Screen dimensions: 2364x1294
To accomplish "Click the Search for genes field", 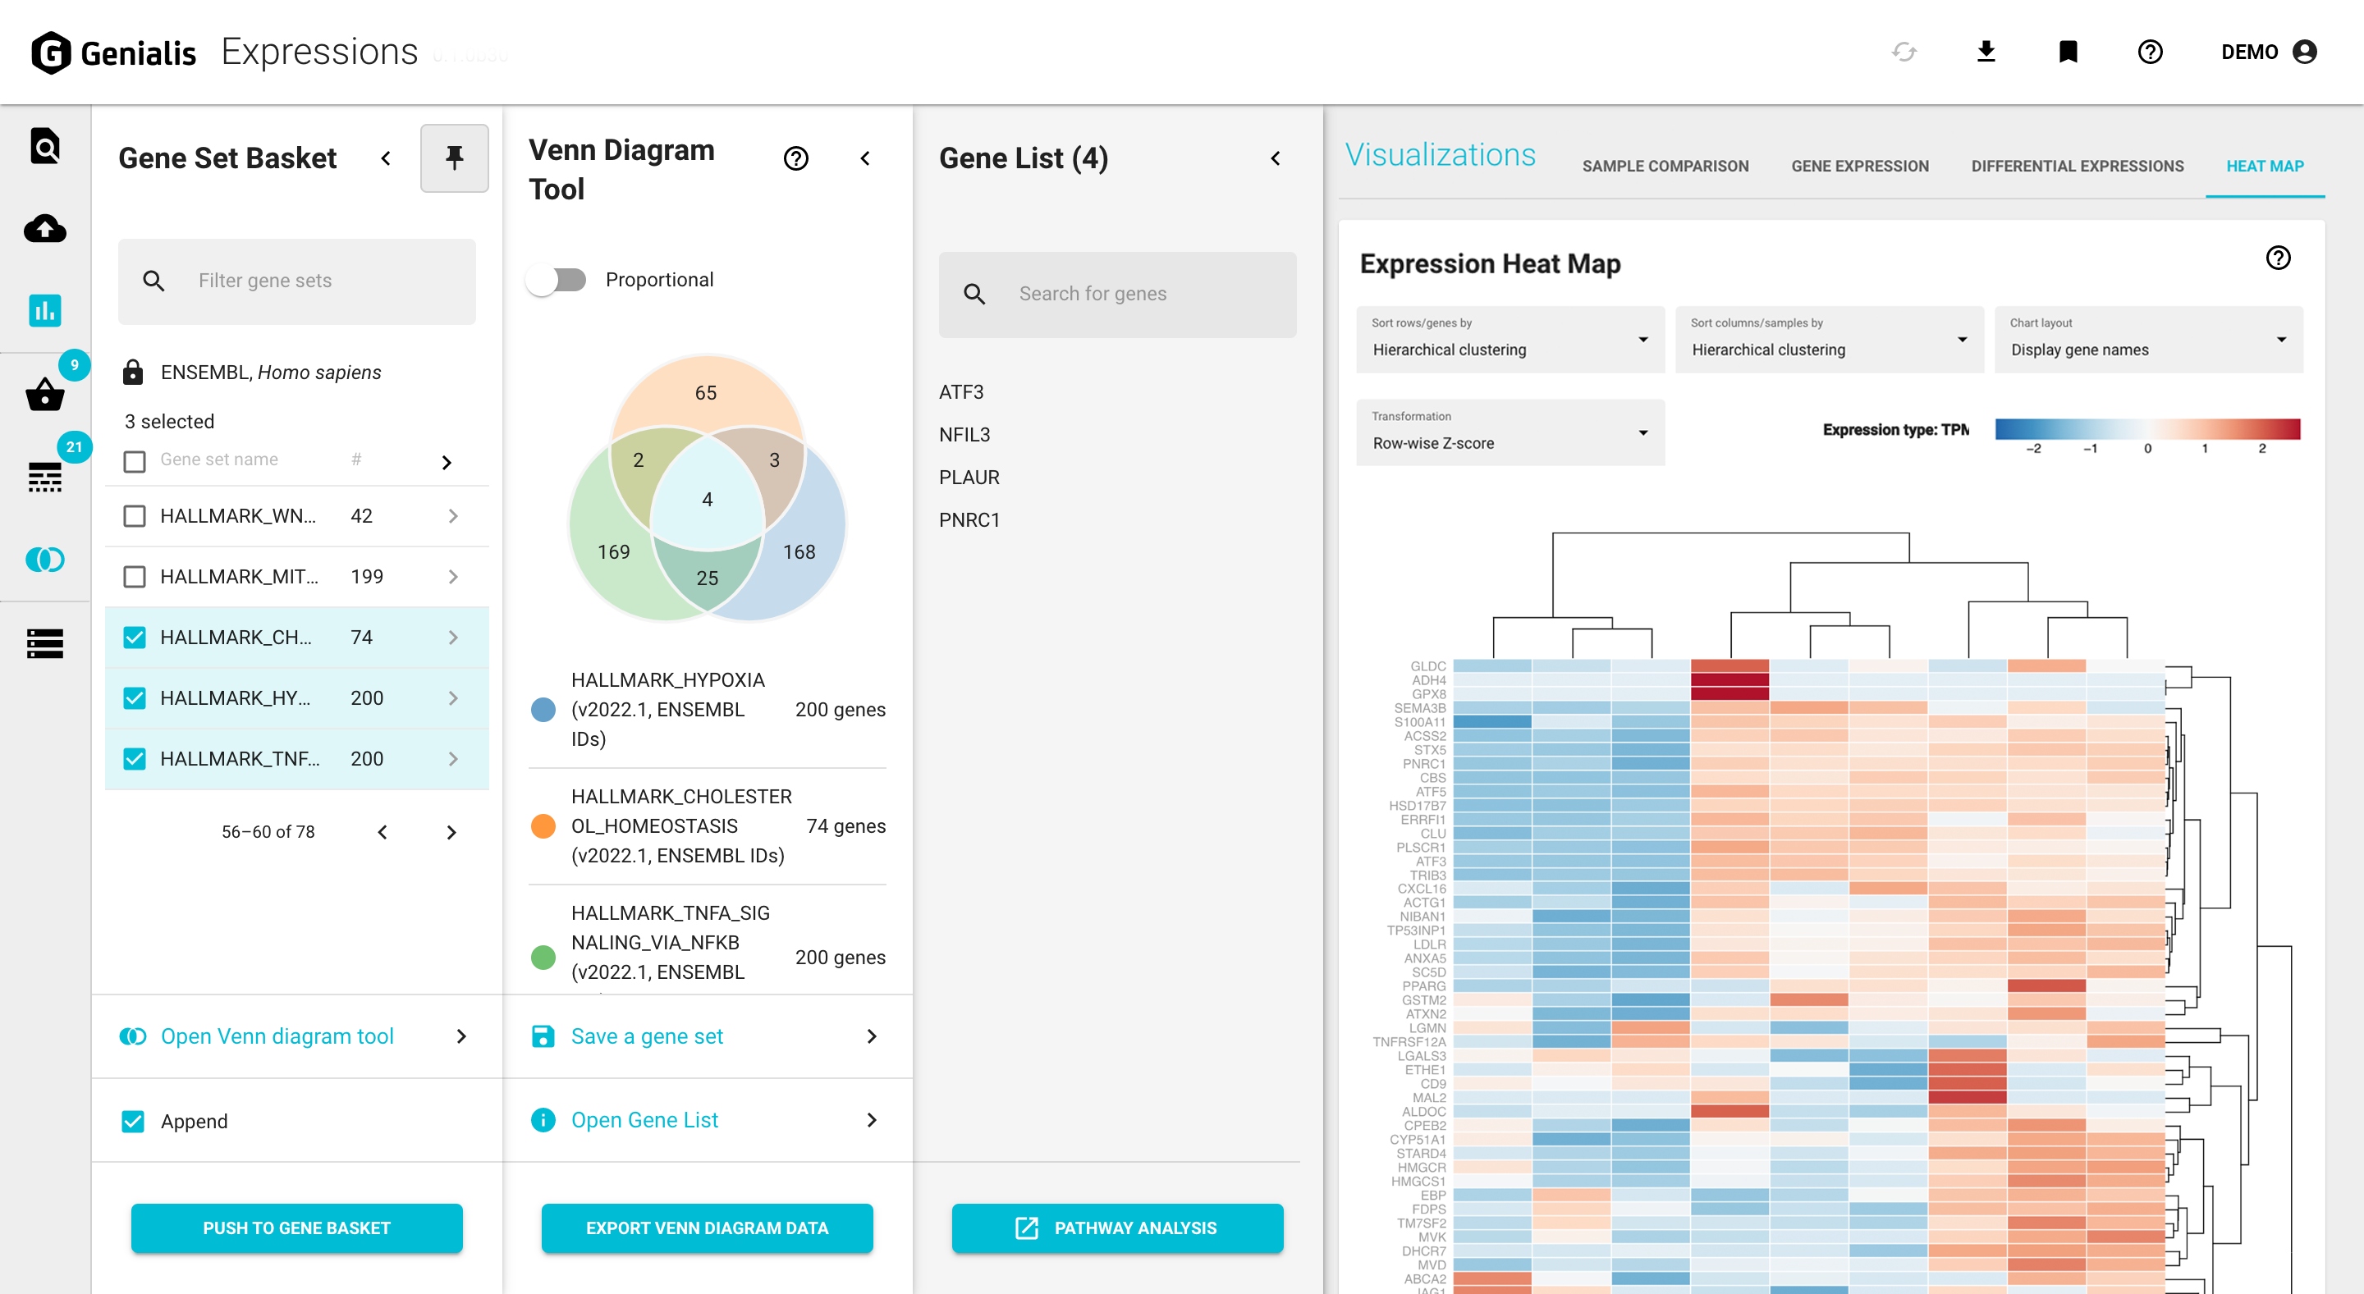I will click(x=1117, y=295).
